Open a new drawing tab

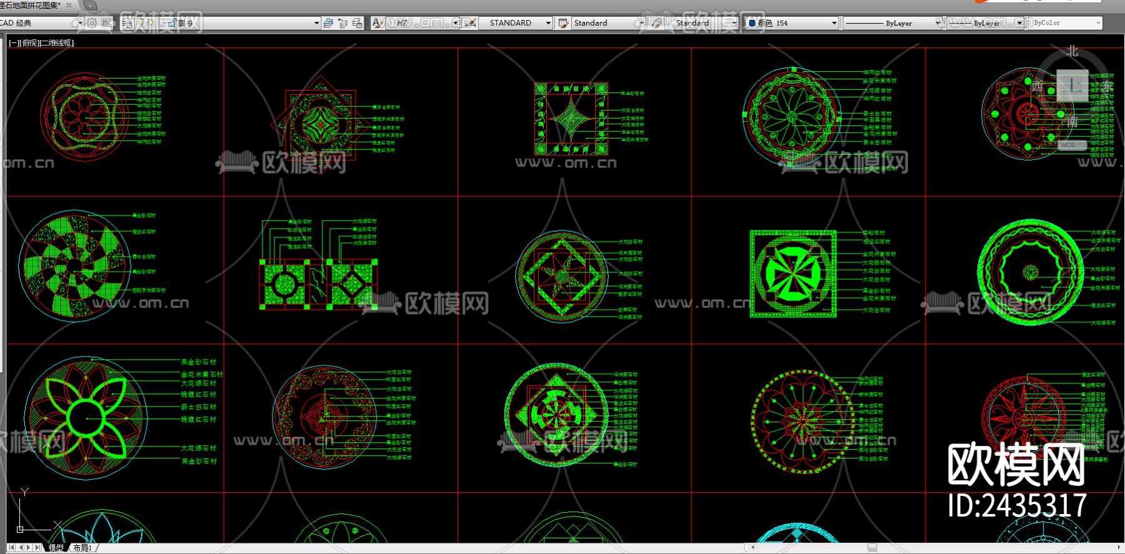(x=90, y=5)
